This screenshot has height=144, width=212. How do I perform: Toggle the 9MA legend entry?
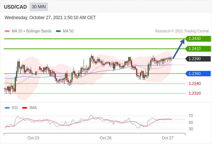point(29,108)
